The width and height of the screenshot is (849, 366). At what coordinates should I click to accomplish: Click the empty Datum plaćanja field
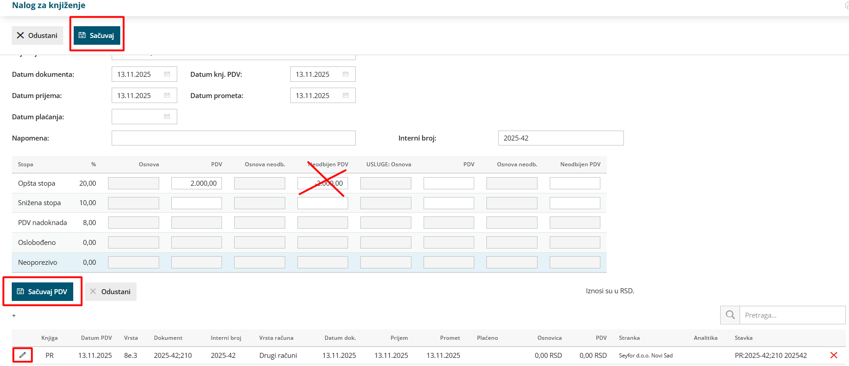click(x=144, y=117)
